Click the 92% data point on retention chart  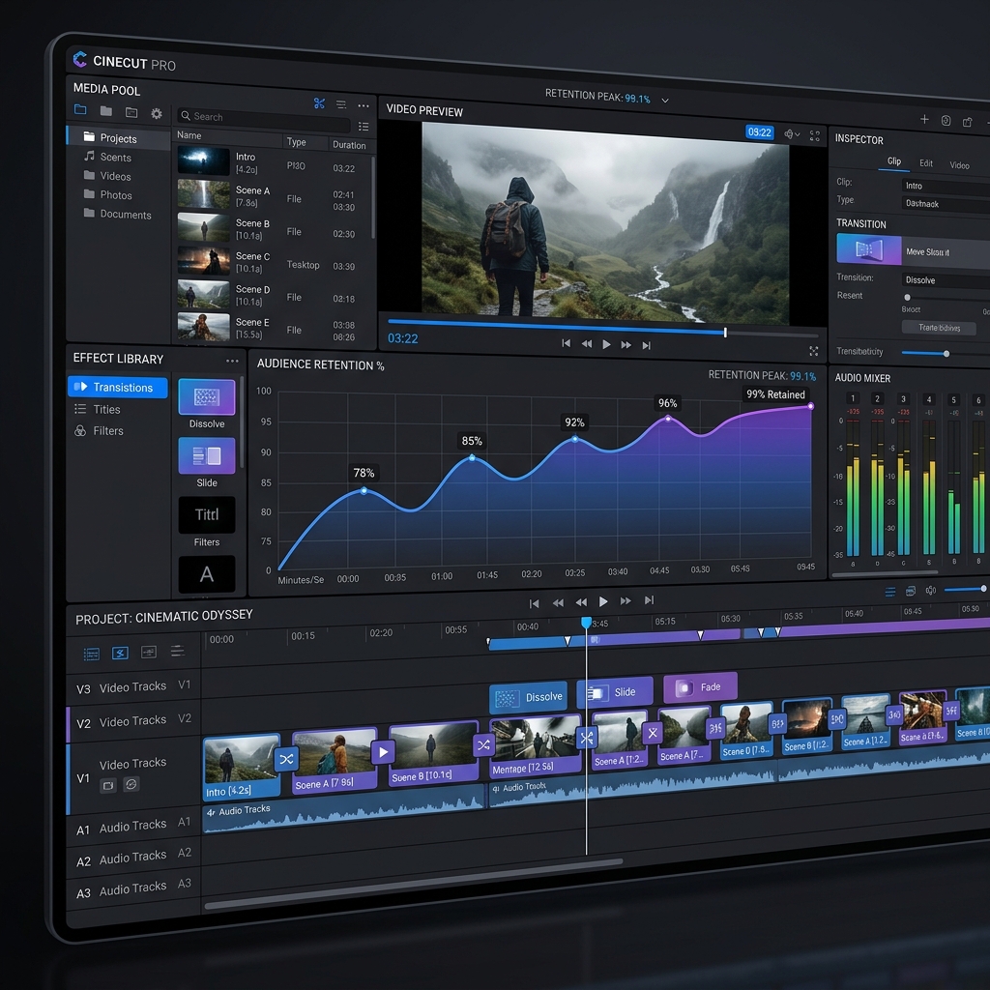[x=574, y=438]
